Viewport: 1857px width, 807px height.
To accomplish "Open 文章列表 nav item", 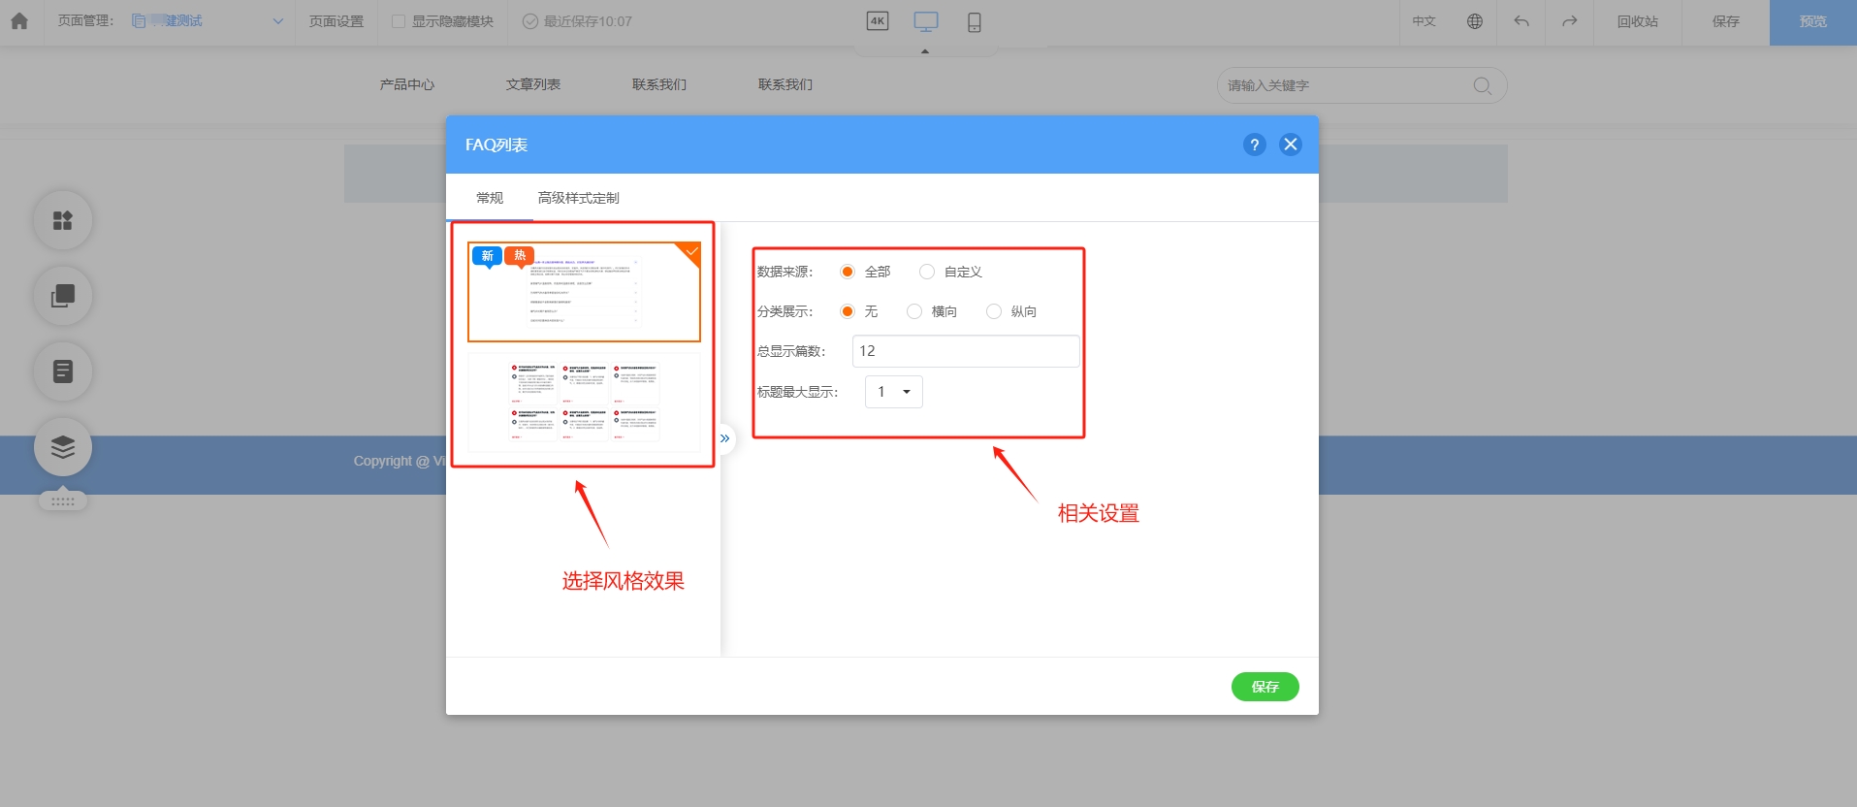I will [x=533, y=85].
